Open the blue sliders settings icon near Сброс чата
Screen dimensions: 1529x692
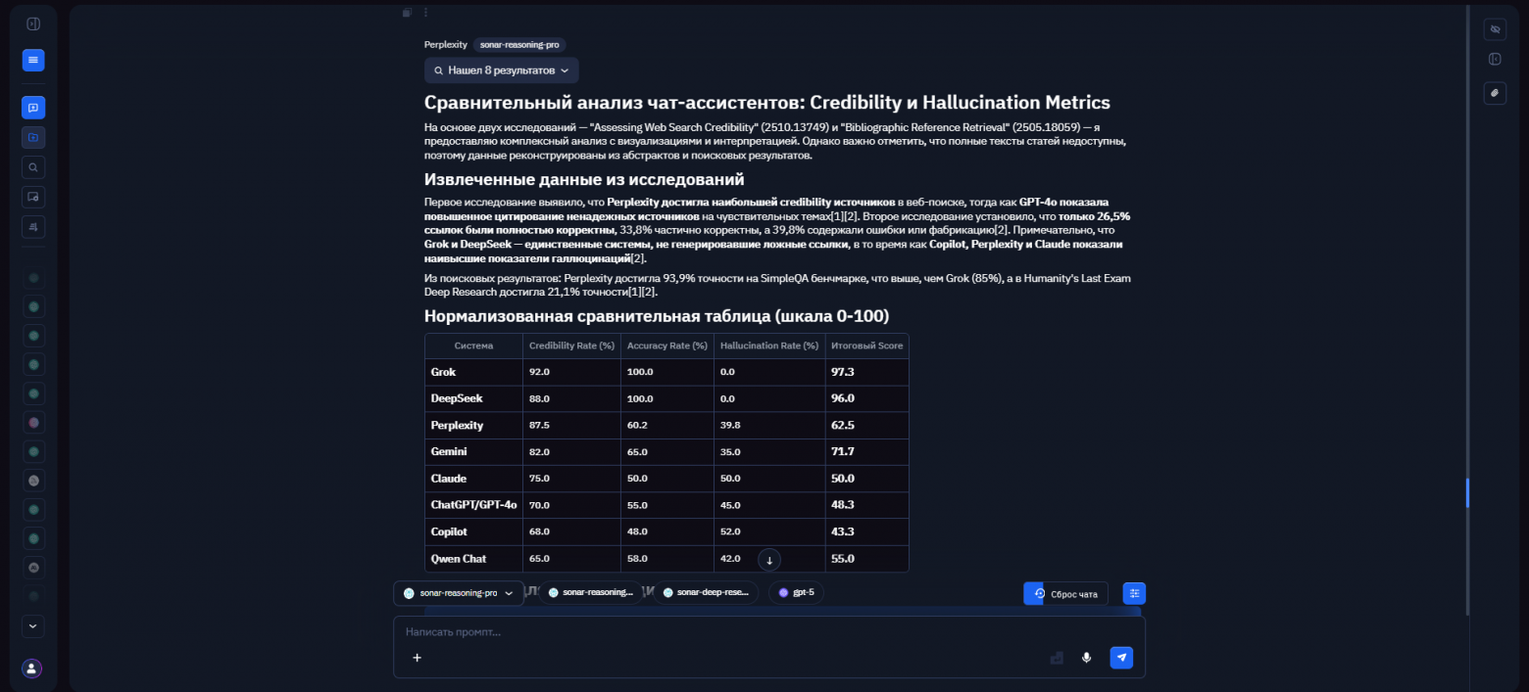point(1134,592)
